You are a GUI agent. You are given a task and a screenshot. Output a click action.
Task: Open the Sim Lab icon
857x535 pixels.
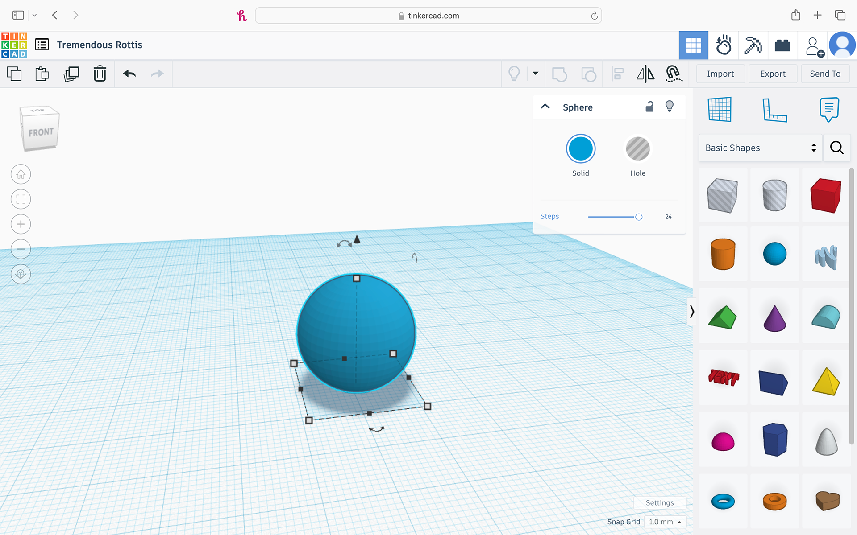pos(724,45)
